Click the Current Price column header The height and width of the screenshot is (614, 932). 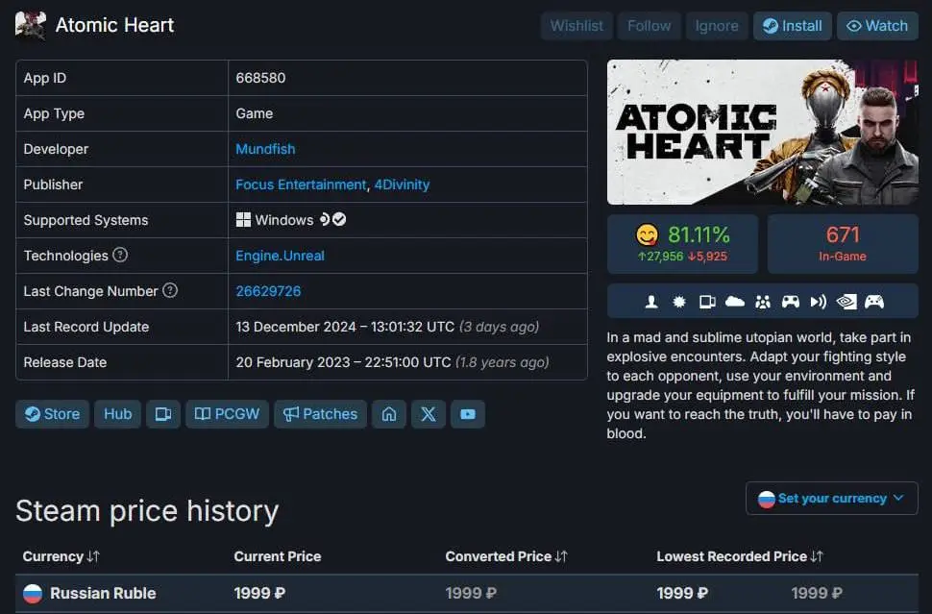tap(278, 556)
